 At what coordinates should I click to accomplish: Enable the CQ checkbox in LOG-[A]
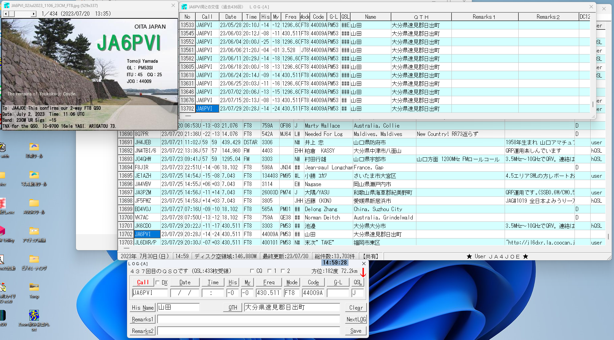(252, 271)
